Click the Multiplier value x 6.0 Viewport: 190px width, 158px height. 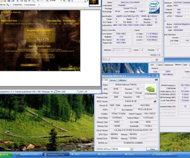[x=121, y=37]
